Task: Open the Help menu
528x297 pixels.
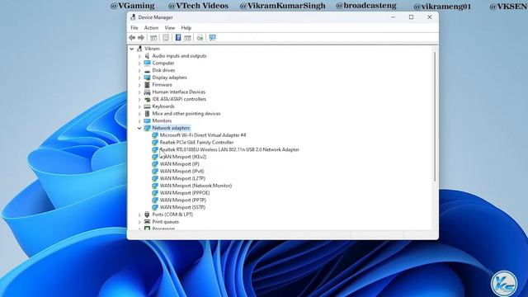Action: coord(186,28)
